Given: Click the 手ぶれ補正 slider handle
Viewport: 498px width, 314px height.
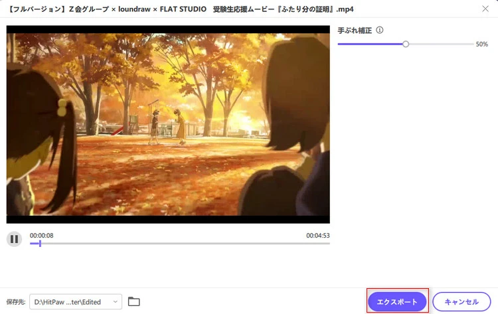Looking at the screenshot, I should coord(406,44).
